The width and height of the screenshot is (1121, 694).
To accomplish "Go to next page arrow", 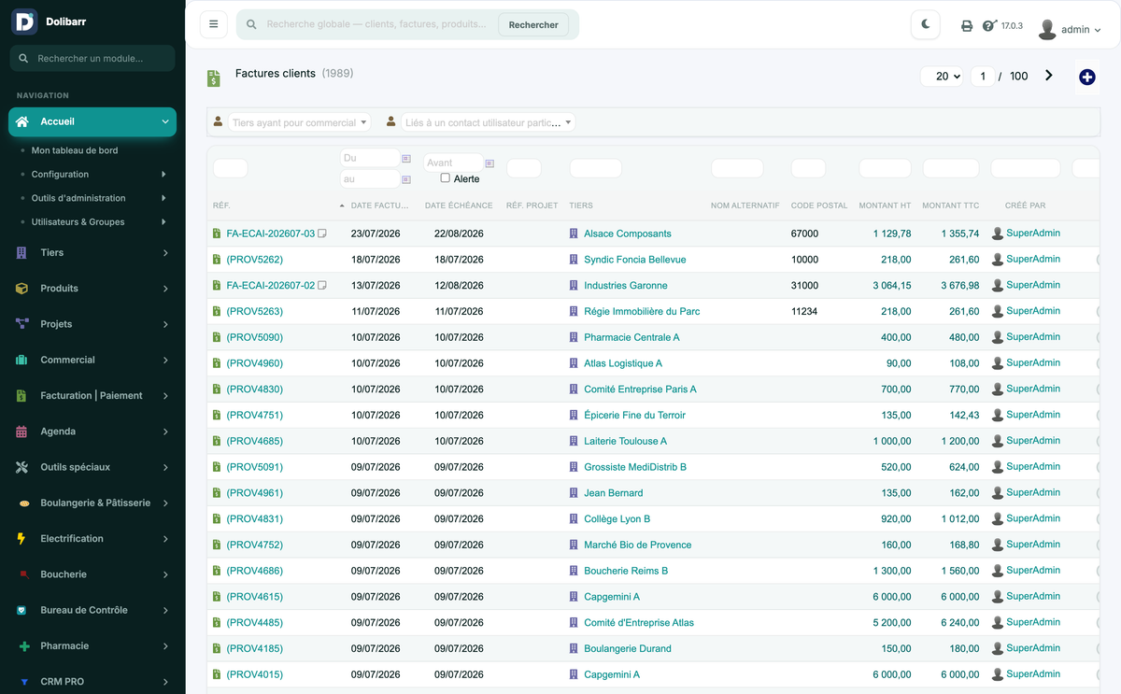I will click(1049, 76).
